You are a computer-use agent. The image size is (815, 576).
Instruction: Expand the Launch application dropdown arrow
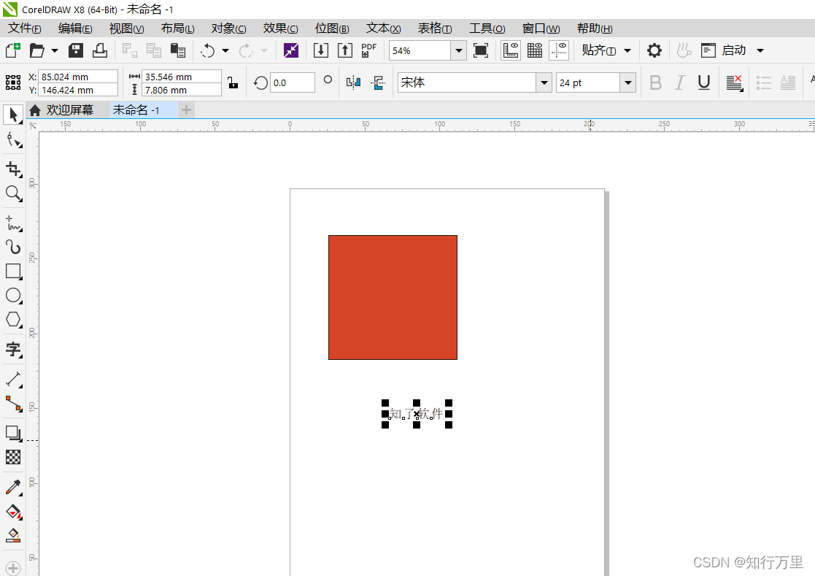[760, 50]
